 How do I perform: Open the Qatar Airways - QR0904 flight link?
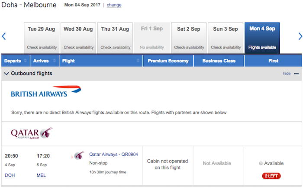point(113,154)
